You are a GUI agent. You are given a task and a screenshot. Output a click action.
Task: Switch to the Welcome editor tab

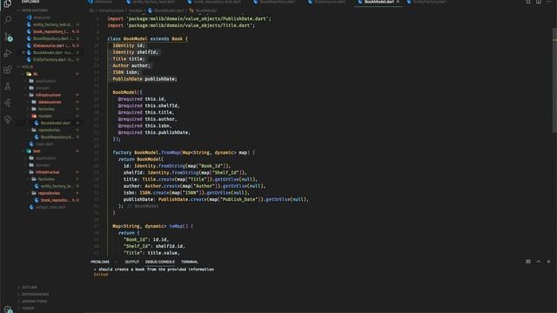[101, 2]
